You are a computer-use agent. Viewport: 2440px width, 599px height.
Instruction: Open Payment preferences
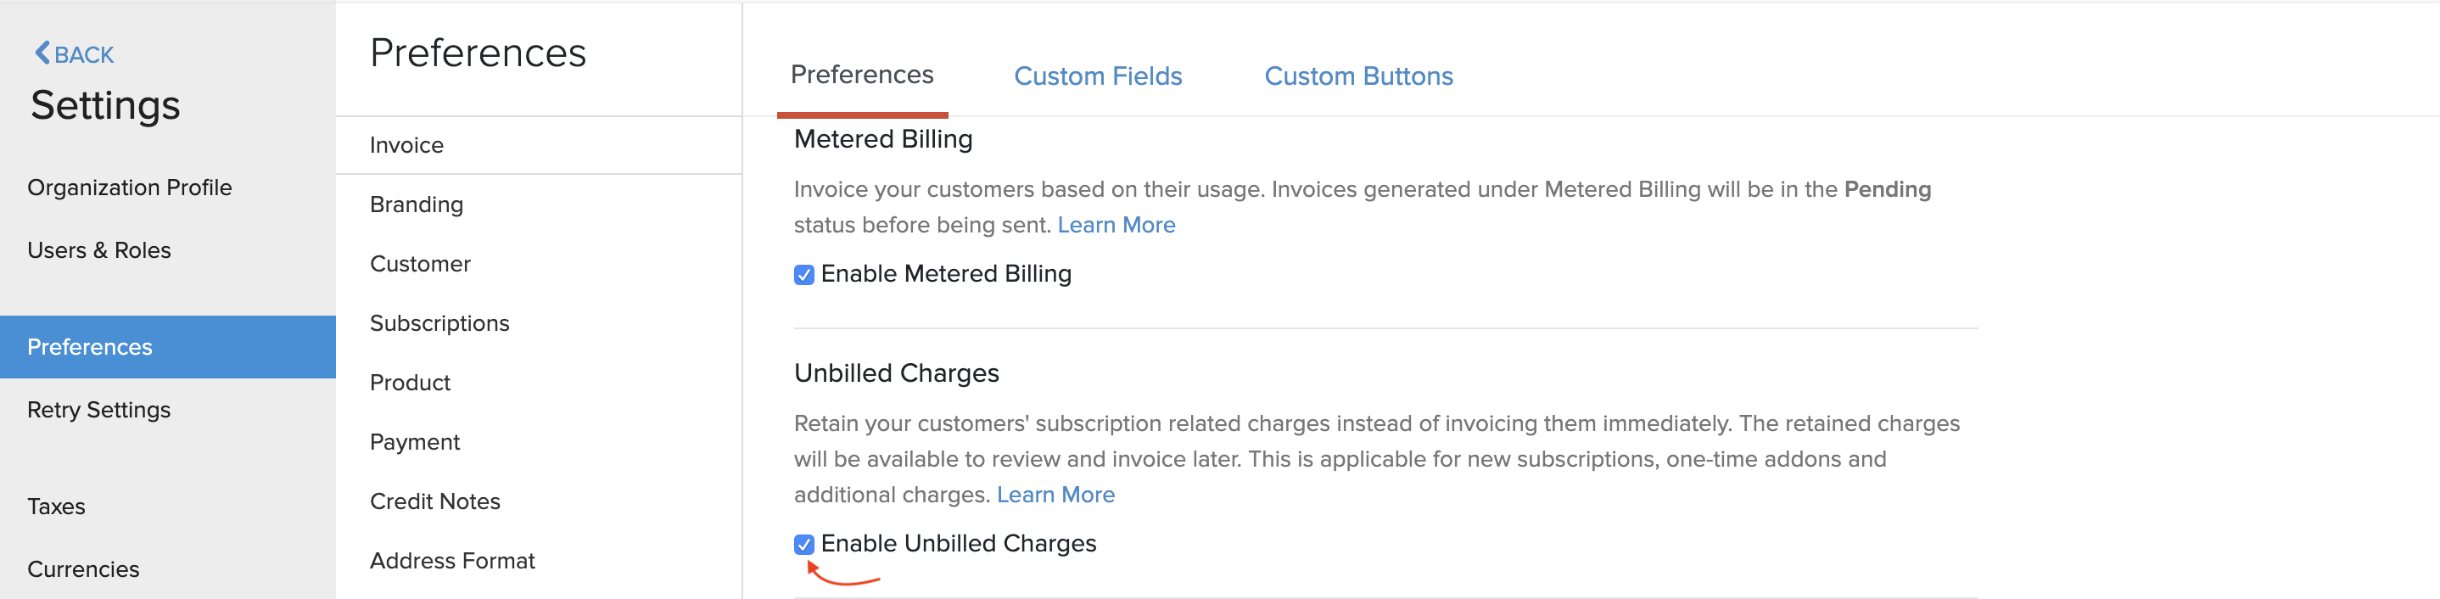pos(414,442)
